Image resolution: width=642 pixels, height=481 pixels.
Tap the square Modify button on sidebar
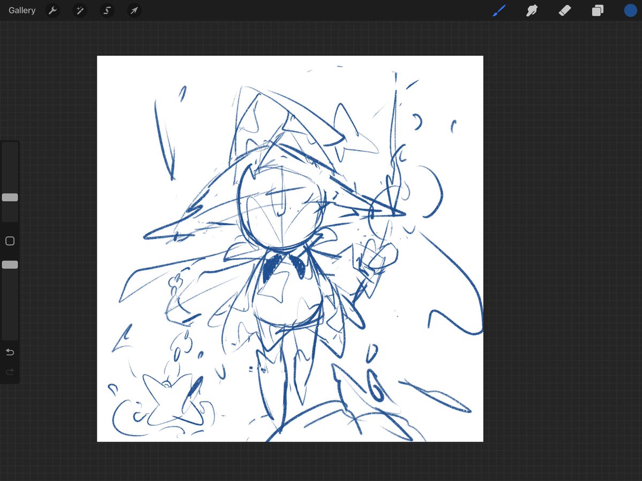(x=10, y=241)
